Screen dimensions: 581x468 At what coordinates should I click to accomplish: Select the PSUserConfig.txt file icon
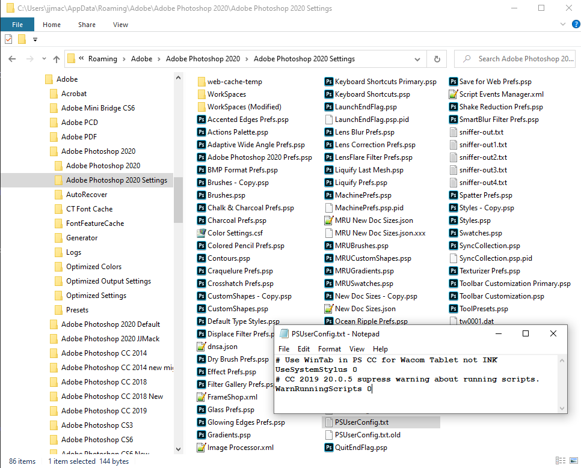coord(328,422)
